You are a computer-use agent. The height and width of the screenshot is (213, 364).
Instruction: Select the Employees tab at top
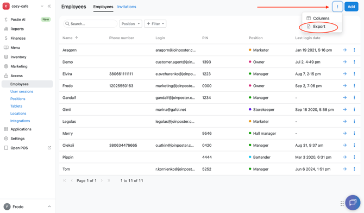coord(103,7)
